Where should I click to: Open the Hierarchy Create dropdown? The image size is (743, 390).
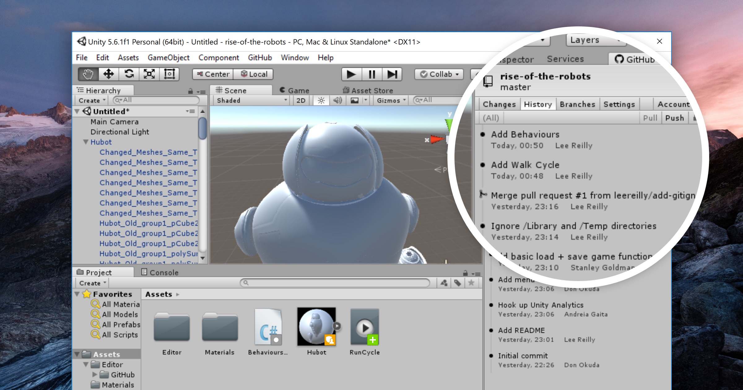click(x=92, y=100)
